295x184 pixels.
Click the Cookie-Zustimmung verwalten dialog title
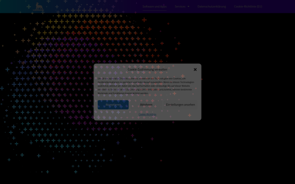[x=147, y=70]
